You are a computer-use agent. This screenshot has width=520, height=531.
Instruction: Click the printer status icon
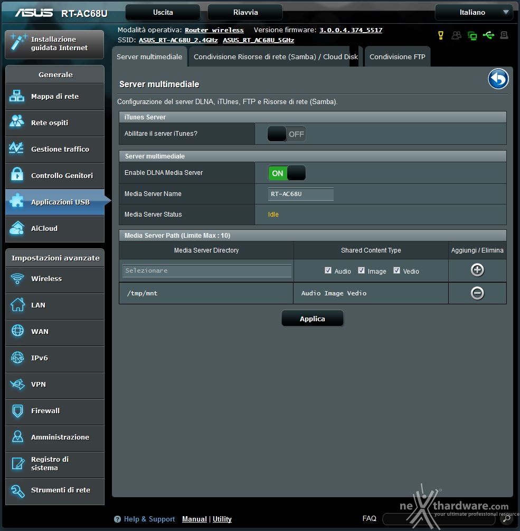click(x=504, y=35)
